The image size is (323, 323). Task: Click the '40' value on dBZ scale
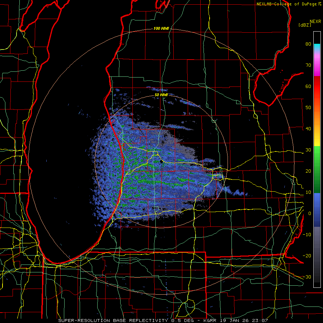[308, 128]
